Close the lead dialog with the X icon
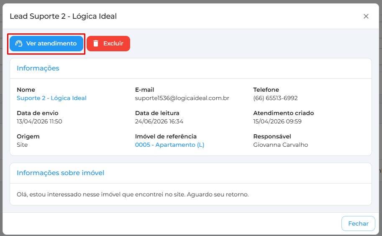382x236 pixels. pyautogui.click(x=366, y=16)
